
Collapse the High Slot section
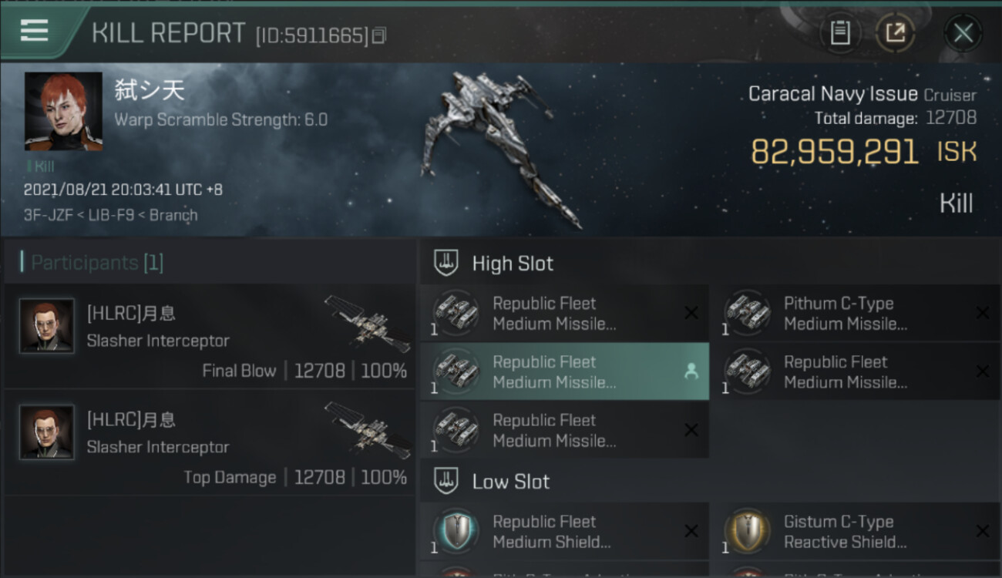tap(513, 264)
